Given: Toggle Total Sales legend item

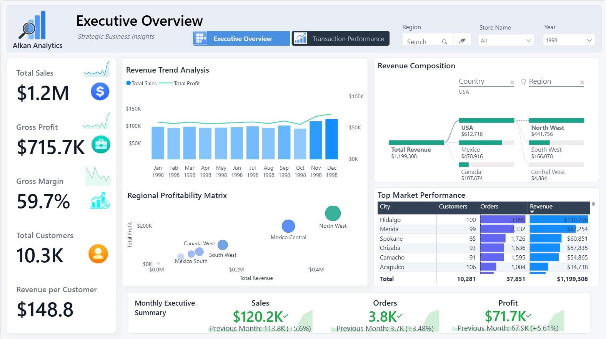Looking at the screenshot, I should pos(142,83).
